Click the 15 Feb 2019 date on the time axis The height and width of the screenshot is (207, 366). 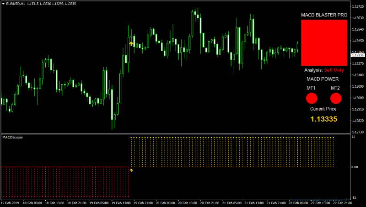pyautogui.click(x=10, y=202)
